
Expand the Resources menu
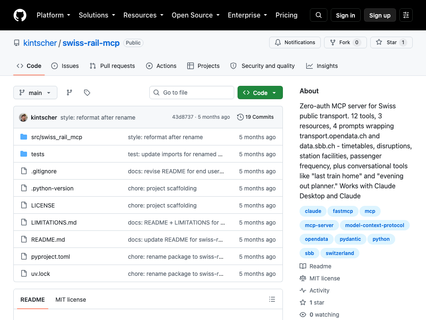(144, 15)
